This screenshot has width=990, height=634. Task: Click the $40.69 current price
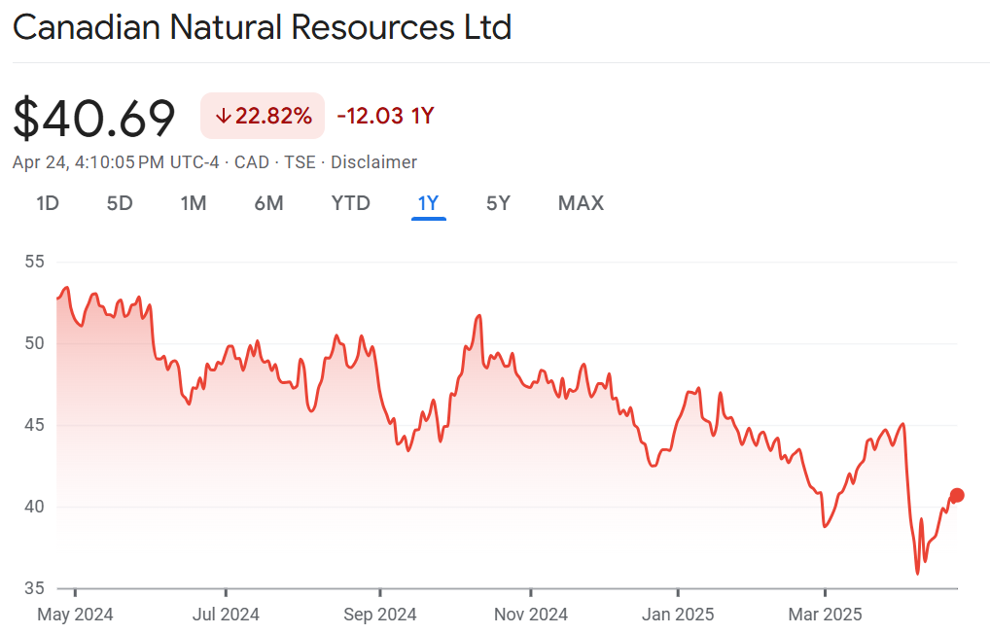point(94,119)
